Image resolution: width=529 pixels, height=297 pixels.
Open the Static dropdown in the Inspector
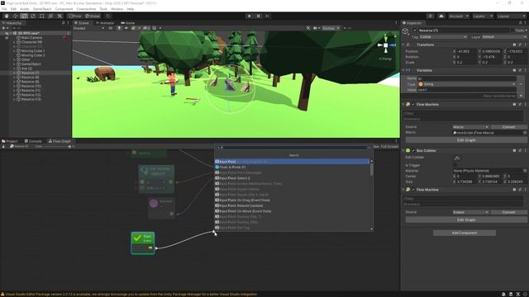tap(522, 31)
